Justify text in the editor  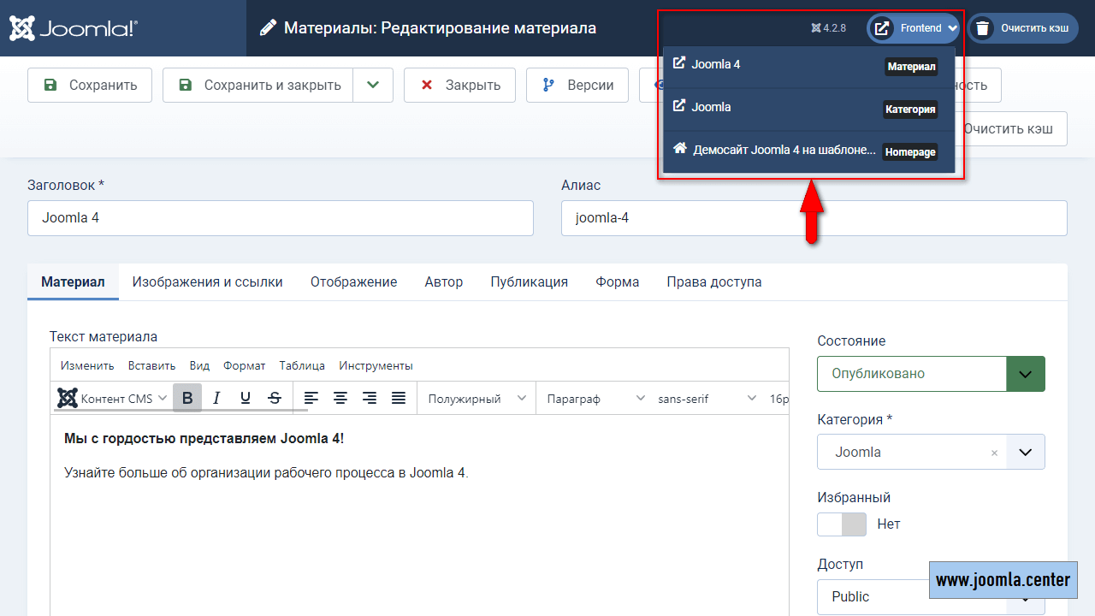click(x=399, y=398)
